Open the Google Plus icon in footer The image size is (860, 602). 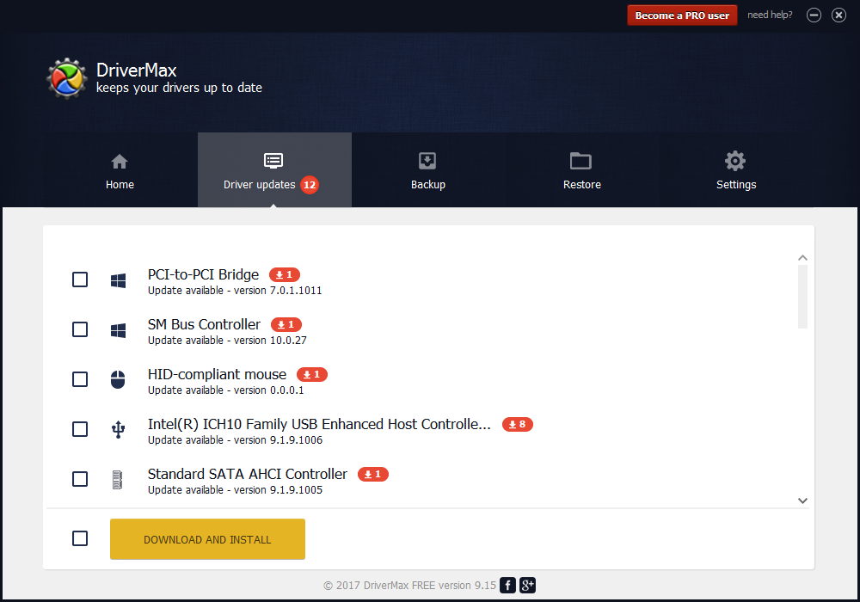pyautogui.click(x=528, y=586)
